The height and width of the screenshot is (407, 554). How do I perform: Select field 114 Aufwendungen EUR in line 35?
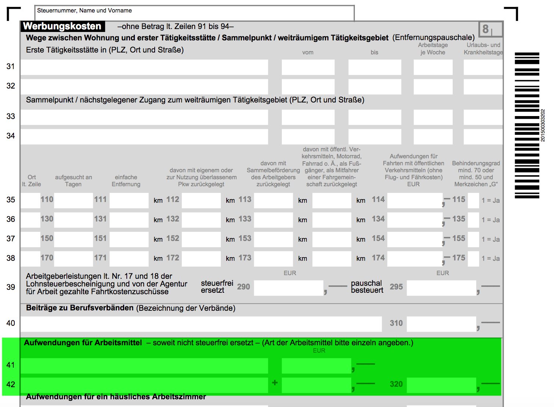pos(415,201)
